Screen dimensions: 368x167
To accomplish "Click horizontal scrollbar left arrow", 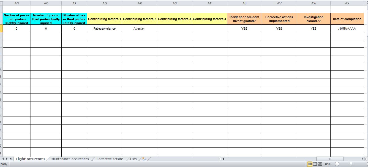I will click(x=223, y=159).
